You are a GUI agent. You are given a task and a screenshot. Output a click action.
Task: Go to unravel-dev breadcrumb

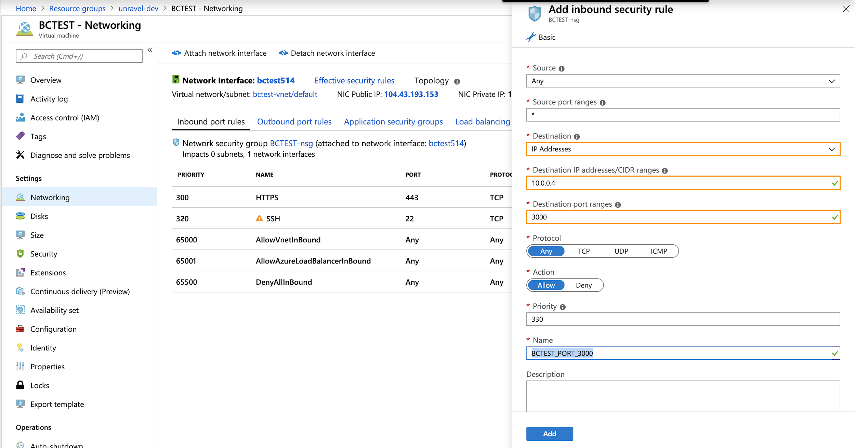tap(139, 9)
